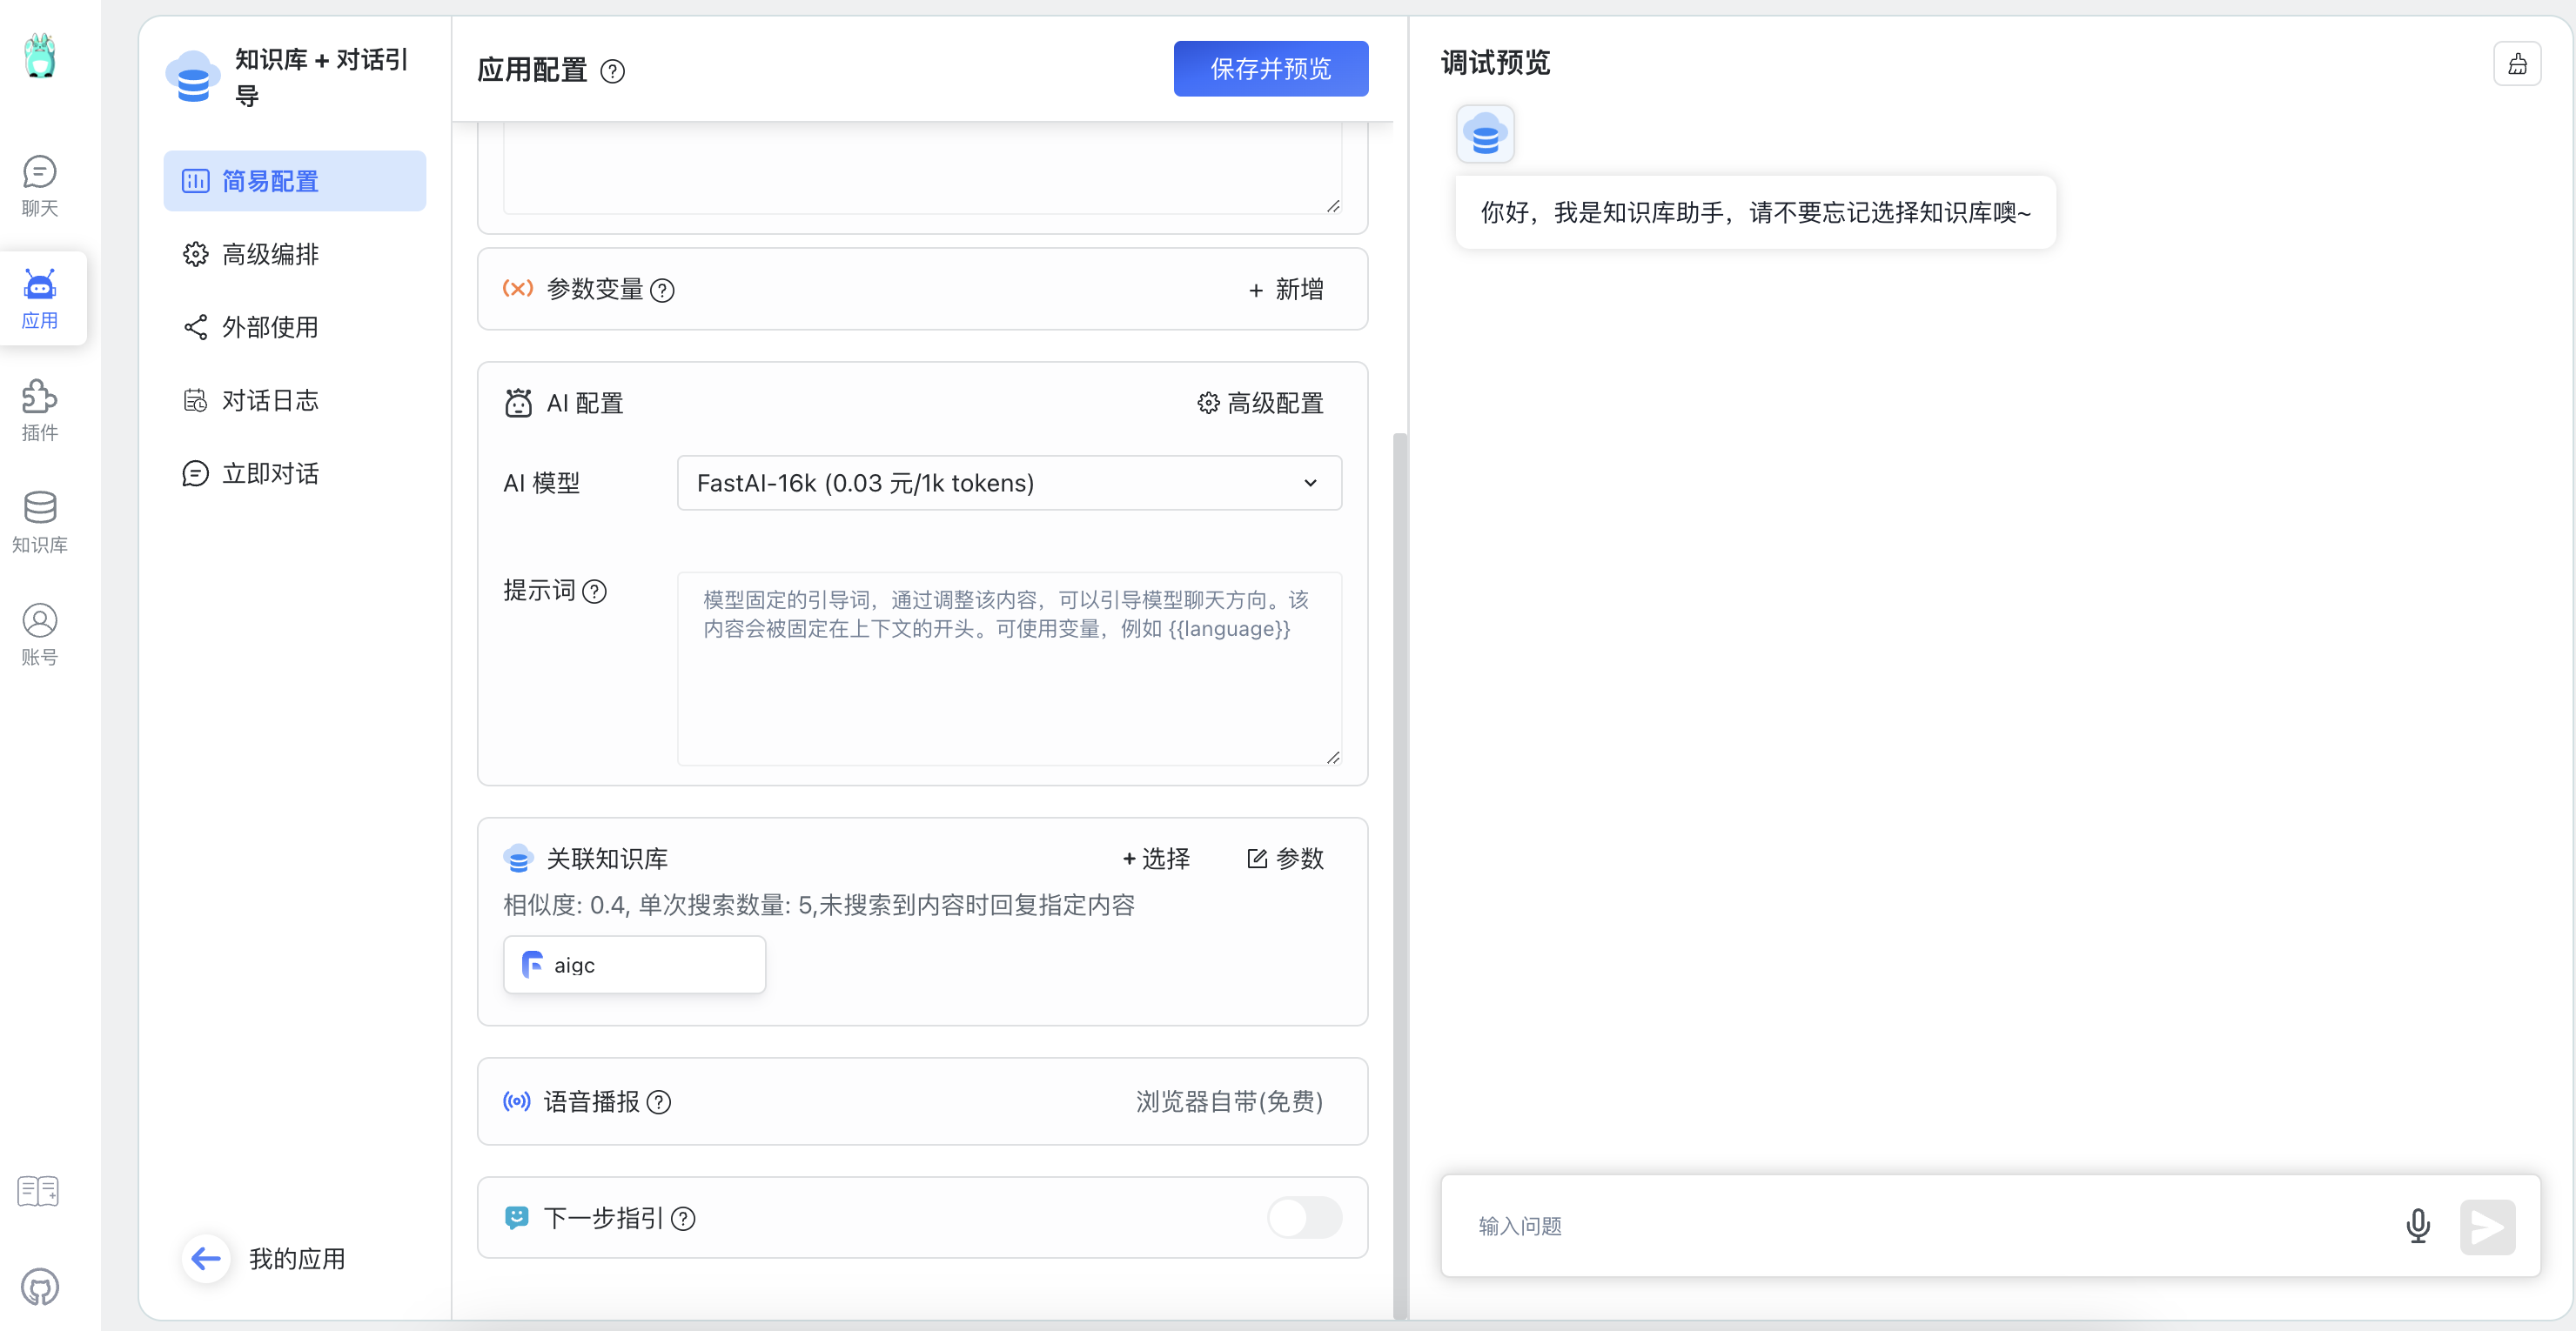
Task: Click the 保存并预览 button
Action: point(1270,69)
